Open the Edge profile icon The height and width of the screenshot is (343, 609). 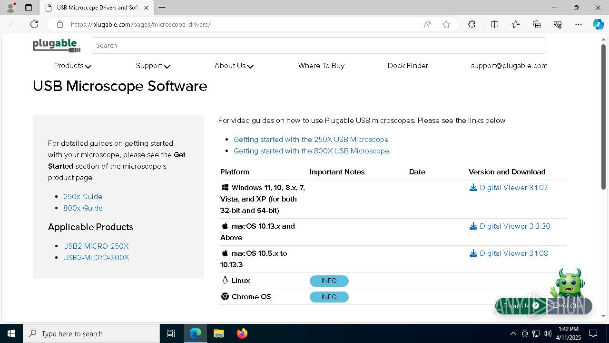[x=10, y=8]
